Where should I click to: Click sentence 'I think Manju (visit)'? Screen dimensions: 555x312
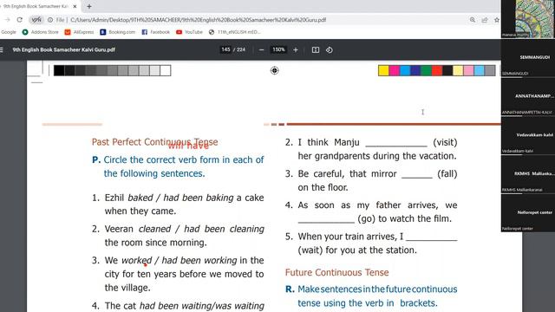(x=371, y=149)
